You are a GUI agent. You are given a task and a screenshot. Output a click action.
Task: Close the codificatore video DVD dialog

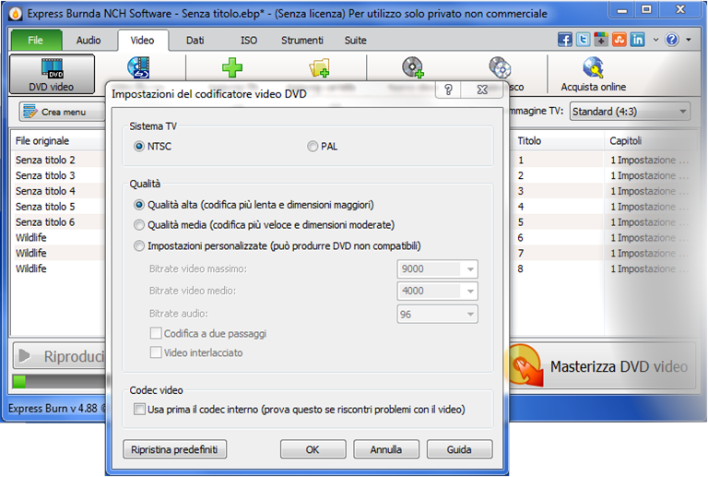(x=482, y=89)
